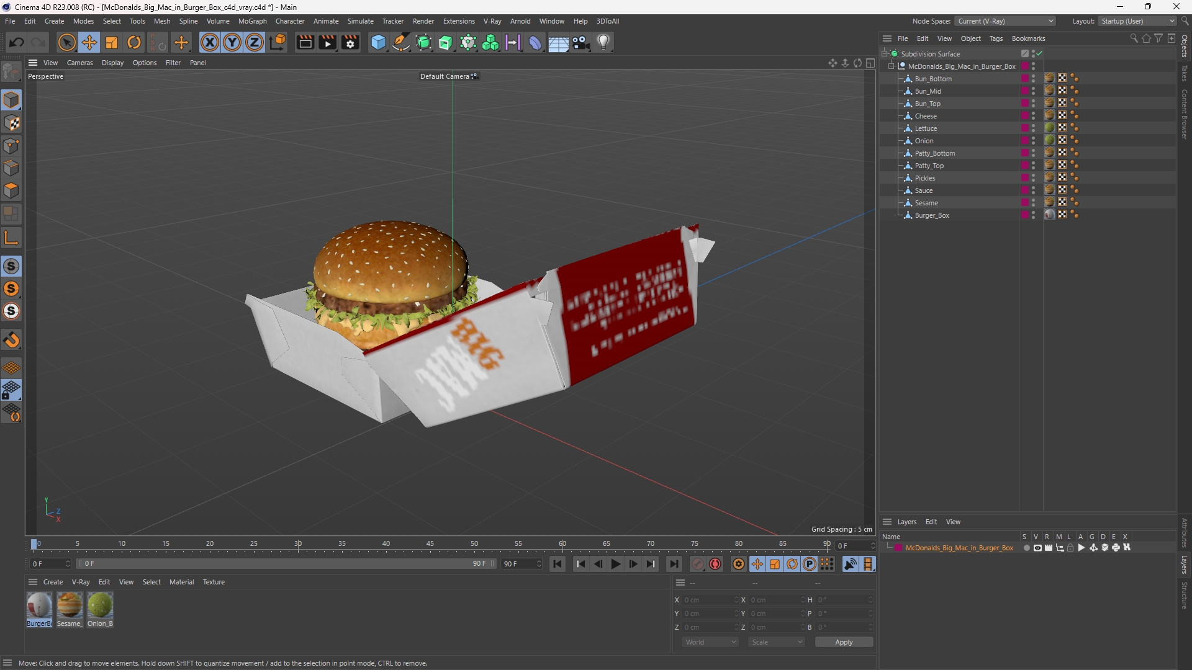Open Edit Render Settings icon

351,42
